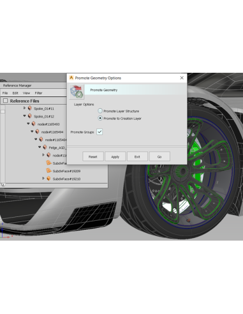
Task: Expand the SubdivFace#19210 item
Action: 43,178
